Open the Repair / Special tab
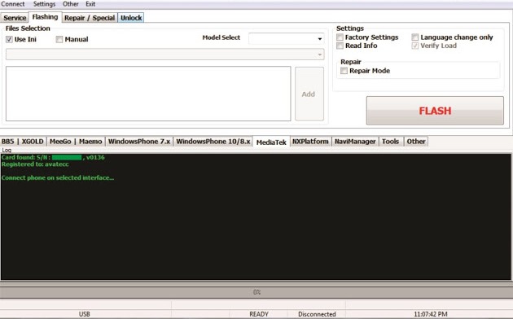This screenshot has height=319, width=513. click(x=90, y=18)
